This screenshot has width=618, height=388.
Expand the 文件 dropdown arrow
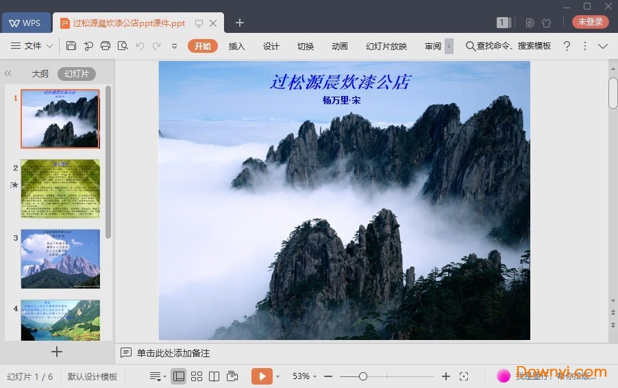49,46
